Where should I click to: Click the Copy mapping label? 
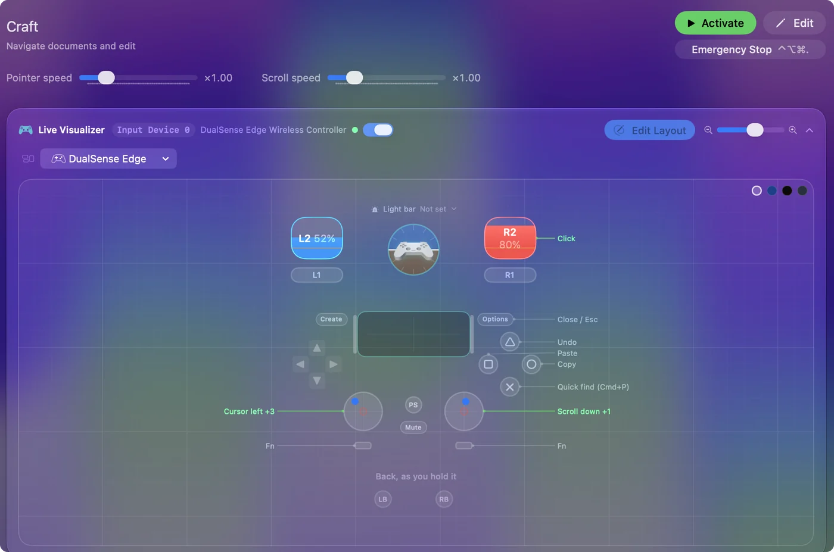tap(567, 364)
